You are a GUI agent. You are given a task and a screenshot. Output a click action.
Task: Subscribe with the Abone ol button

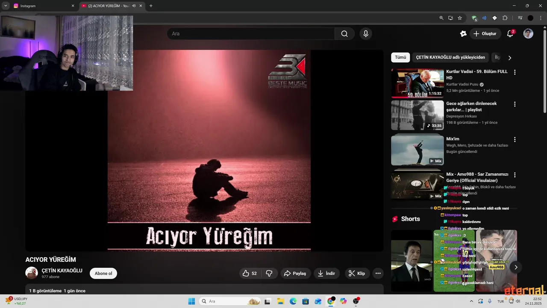[103, 273]
